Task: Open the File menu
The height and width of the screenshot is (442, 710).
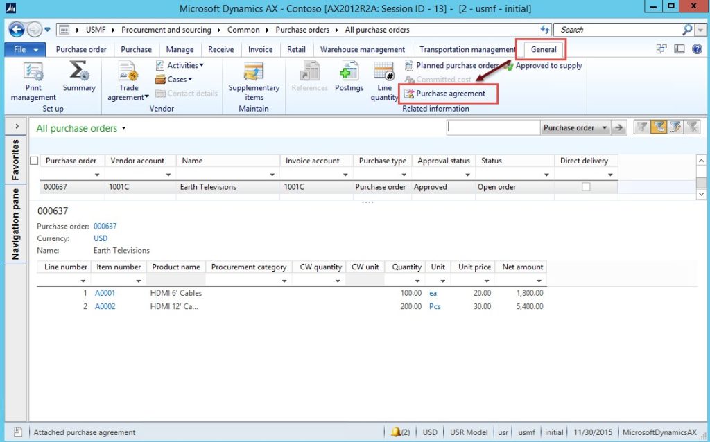Action: [24, 49]
